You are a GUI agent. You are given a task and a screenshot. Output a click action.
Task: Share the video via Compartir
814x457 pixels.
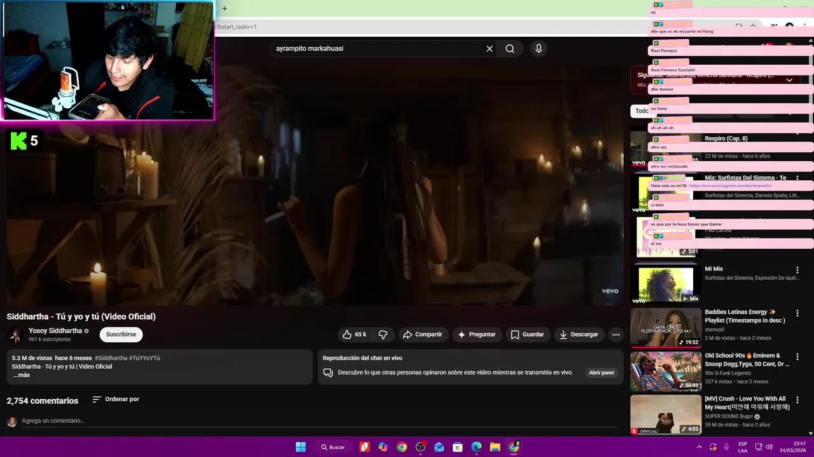(422, 334)
